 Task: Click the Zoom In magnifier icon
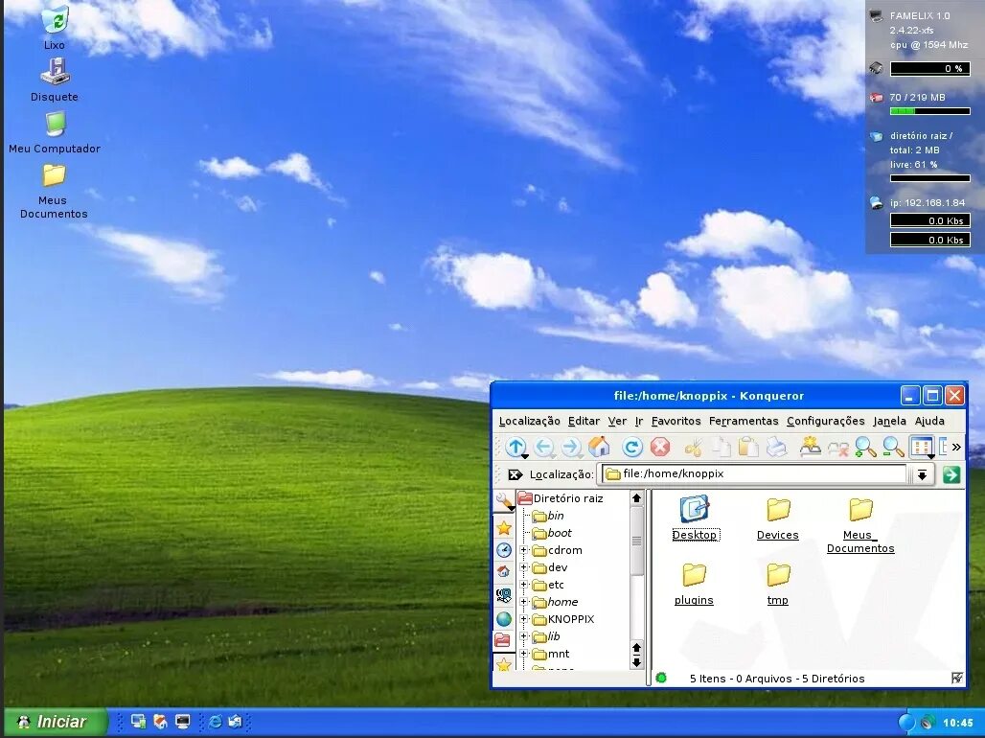coord(865,447)
